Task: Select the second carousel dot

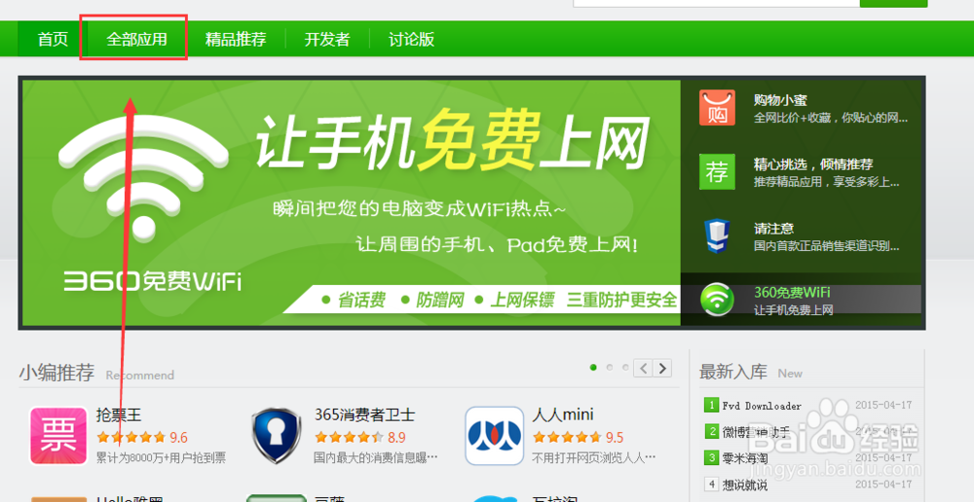Action: [610, 368]
